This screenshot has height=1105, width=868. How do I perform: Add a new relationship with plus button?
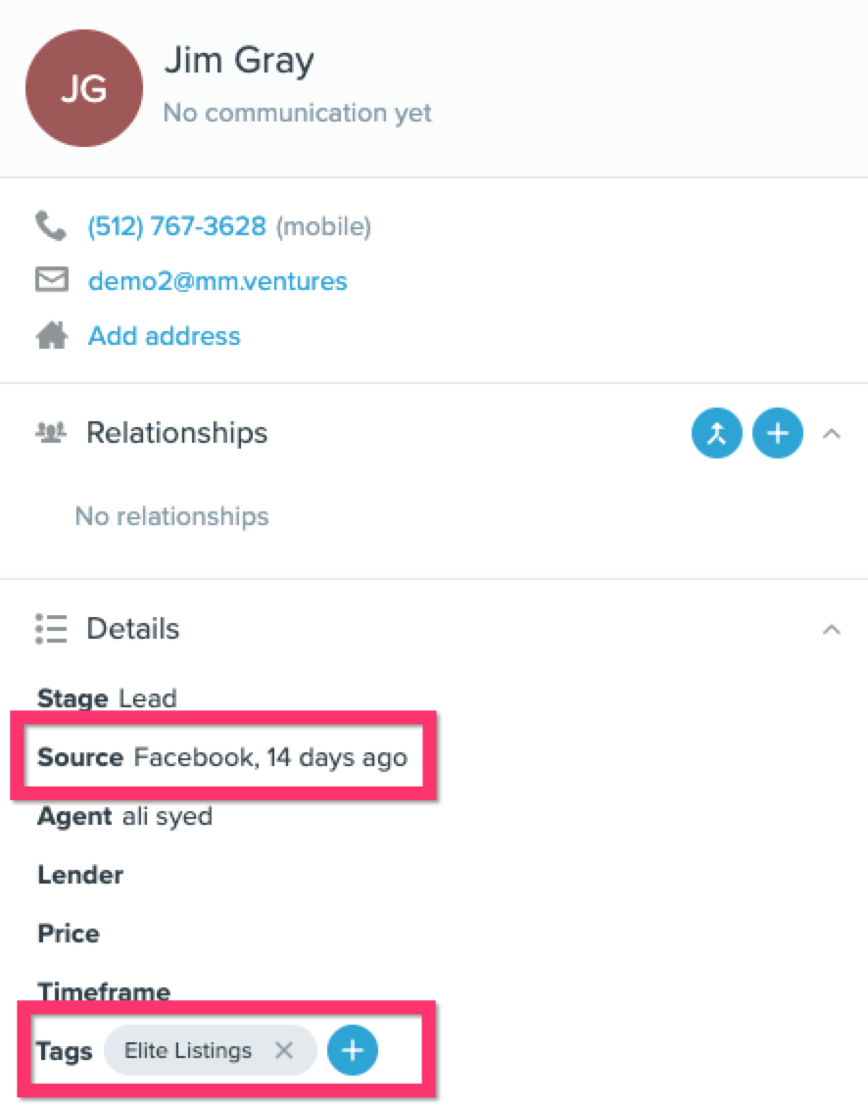pos(778,433)
